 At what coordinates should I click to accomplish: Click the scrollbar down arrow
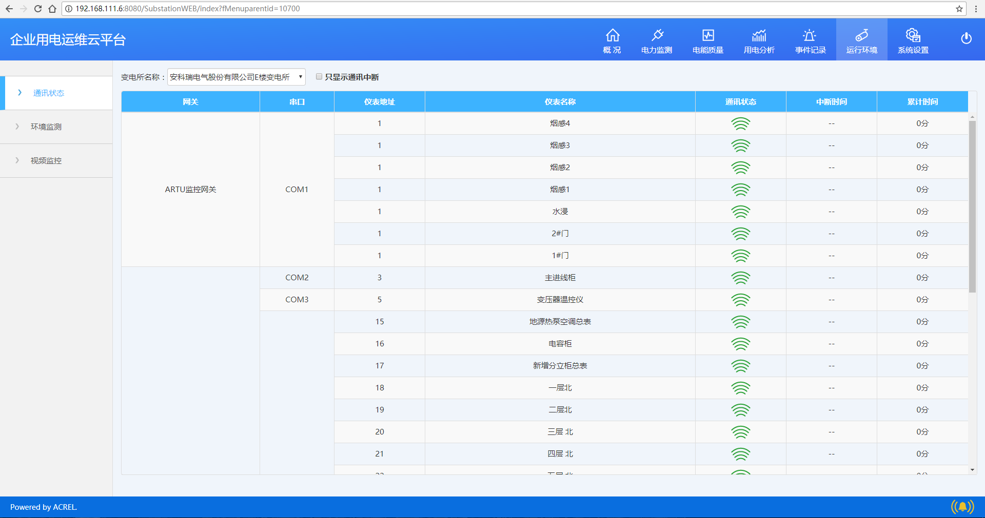972,470
